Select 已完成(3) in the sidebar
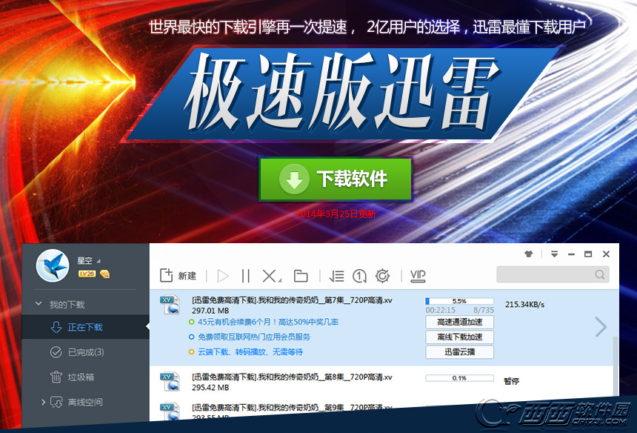The image size is (637, 433). (x=85, y=352)
